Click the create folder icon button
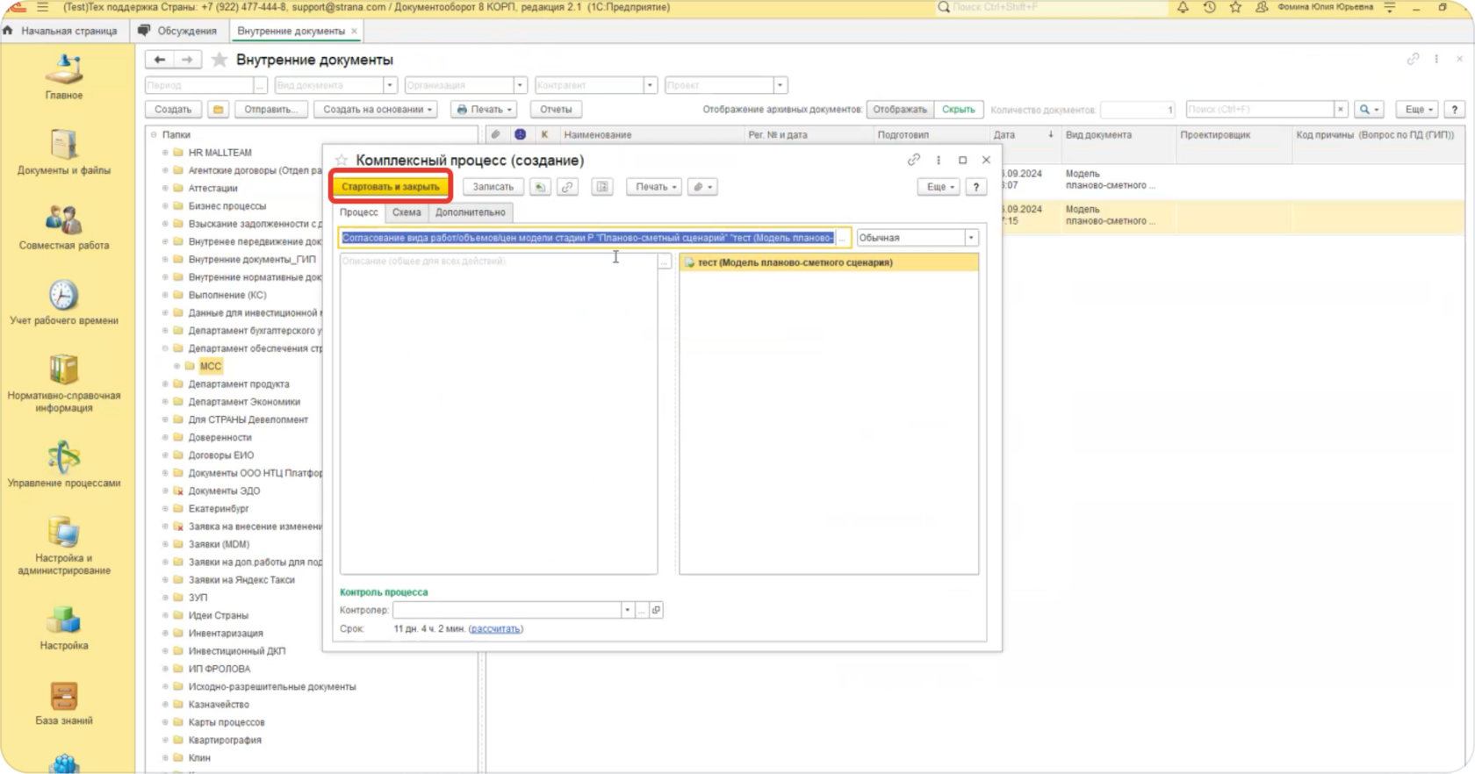This screenshot has height=774, width=1475. 218,110
